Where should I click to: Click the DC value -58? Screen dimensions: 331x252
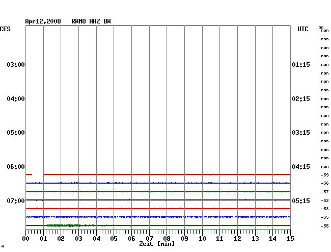(x=325, y=209)
